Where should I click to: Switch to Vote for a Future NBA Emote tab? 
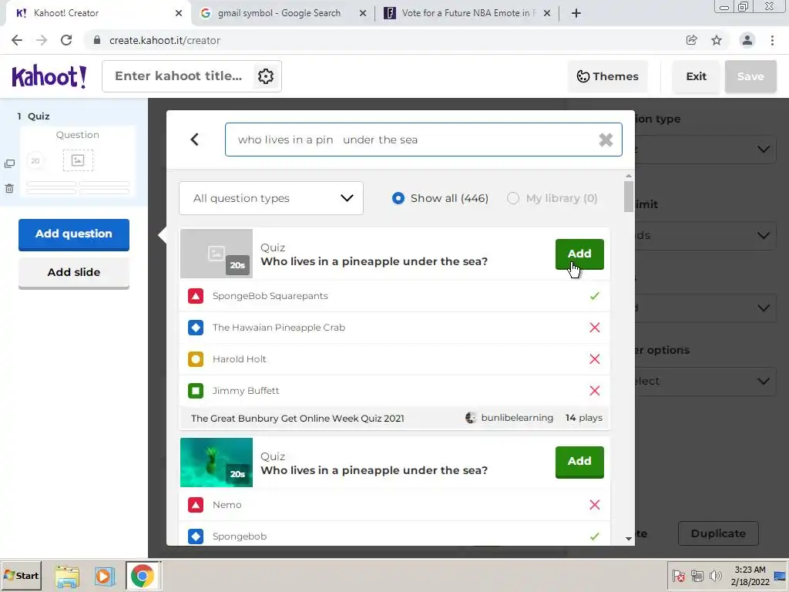pyautogui.click(x=465, y=13)
